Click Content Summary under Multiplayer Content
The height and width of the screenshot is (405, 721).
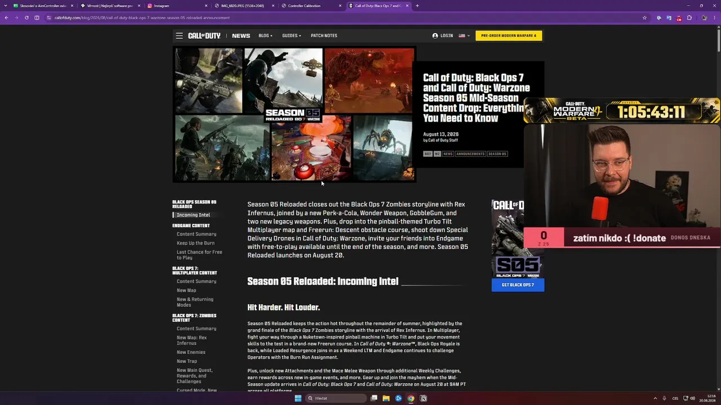tap(196, 281)
